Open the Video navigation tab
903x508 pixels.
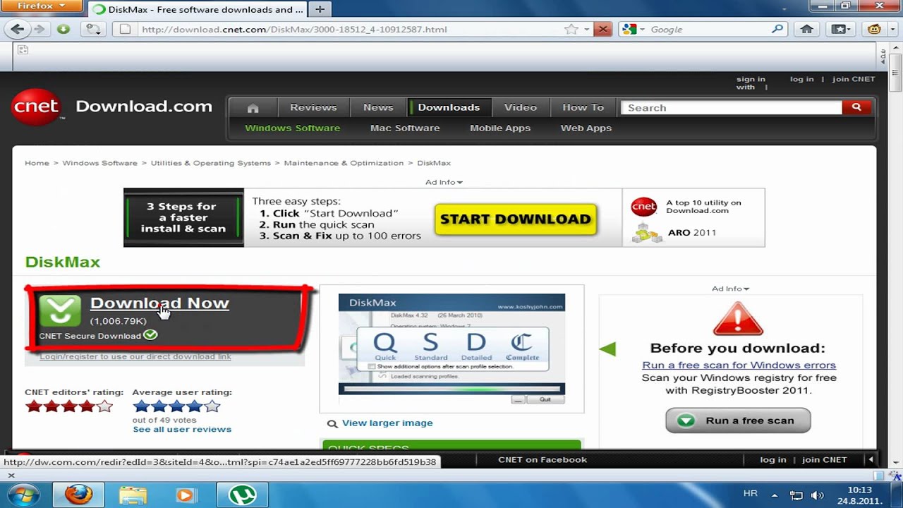(x=521, y=107)
